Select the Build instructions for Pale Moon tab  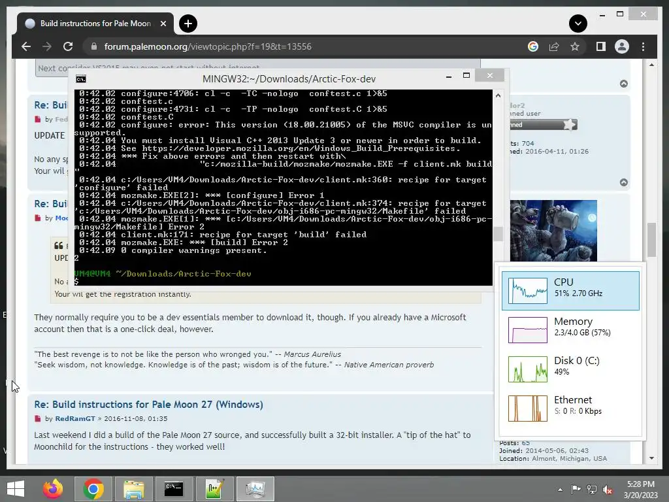tap(95, 24)
